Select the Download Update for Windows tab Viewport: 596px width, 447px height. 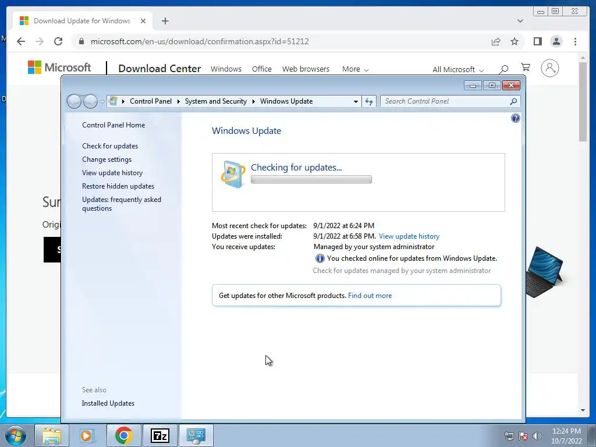pyautogui.click(x=81, y=21)
